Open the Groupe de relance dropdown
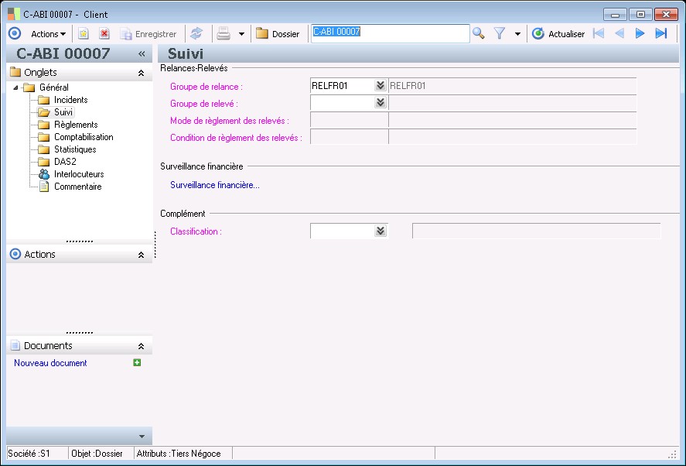 pyautogui.click(x=380, y=86)
